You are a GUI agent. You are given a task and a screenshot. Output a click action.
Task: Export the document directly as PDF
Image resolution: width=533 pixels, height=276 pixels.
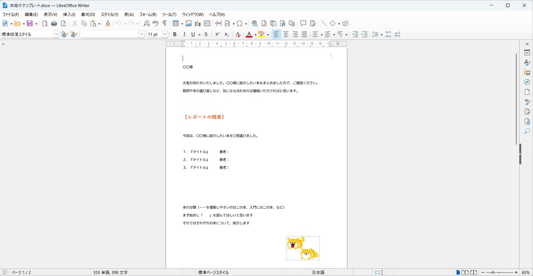45,24
